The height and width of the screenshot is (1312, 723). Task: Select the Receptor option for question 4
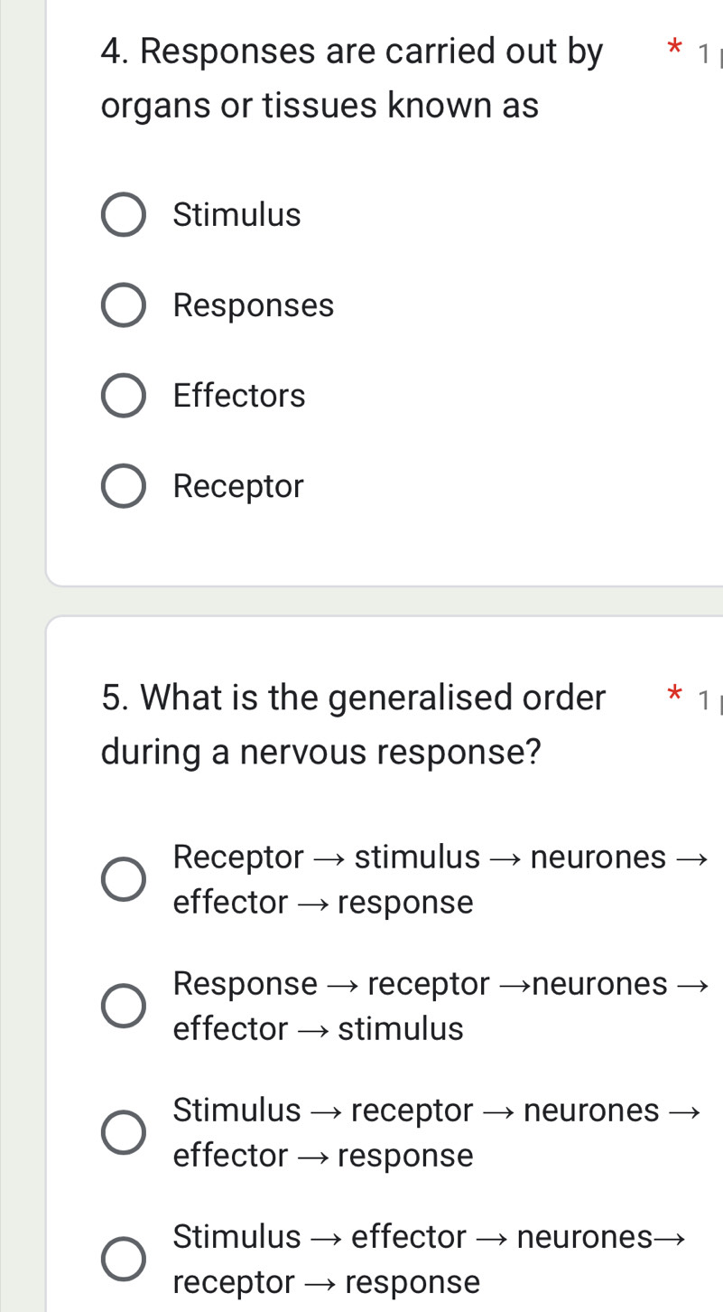tap(124, 485)
